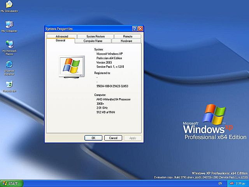Select the General tab
The width and height of the screenshot is (249, 187).
(61, 41)
